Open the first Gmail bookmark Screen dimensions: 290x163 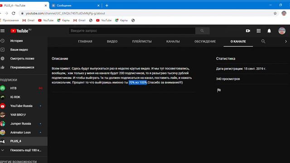tap(28, 20)
